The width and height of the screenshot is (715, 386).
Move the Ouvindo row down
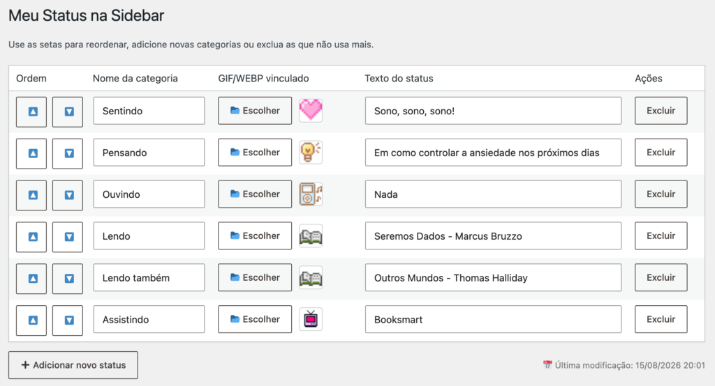(x=68, y=195)
